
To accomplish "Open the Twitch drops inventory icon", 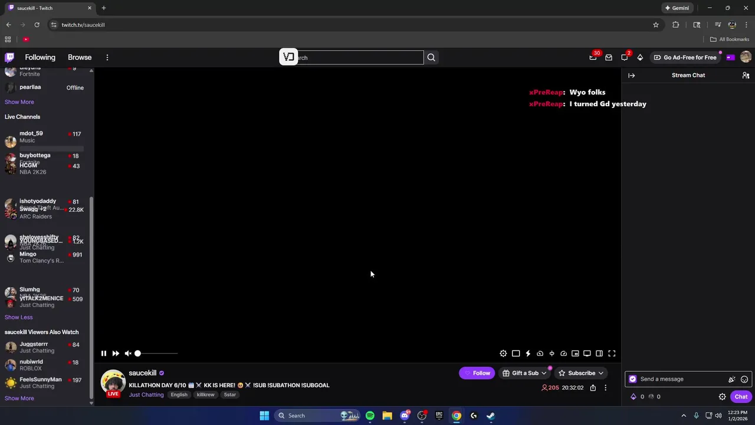I will 609,57.
